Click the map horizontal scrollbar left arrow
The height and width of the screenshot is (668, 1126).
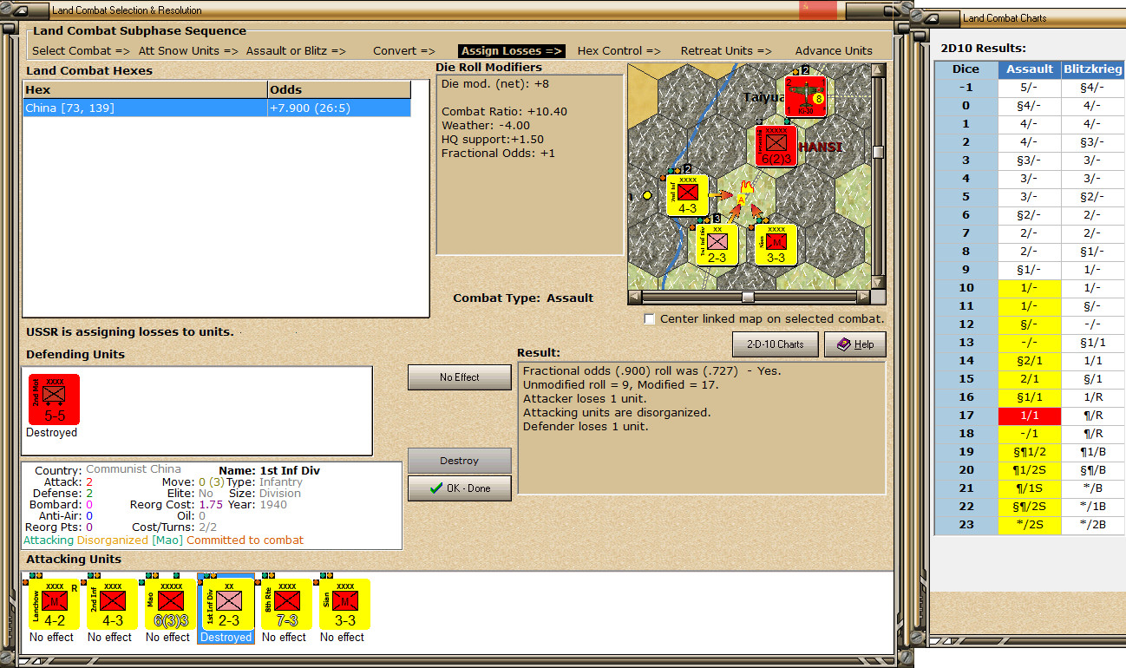pyautogui.click(x=634, y=297)
